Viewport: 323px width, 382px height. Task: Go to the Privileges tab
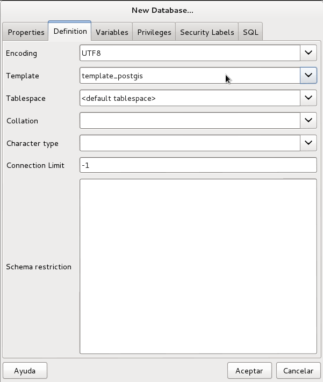coord(154,32)
